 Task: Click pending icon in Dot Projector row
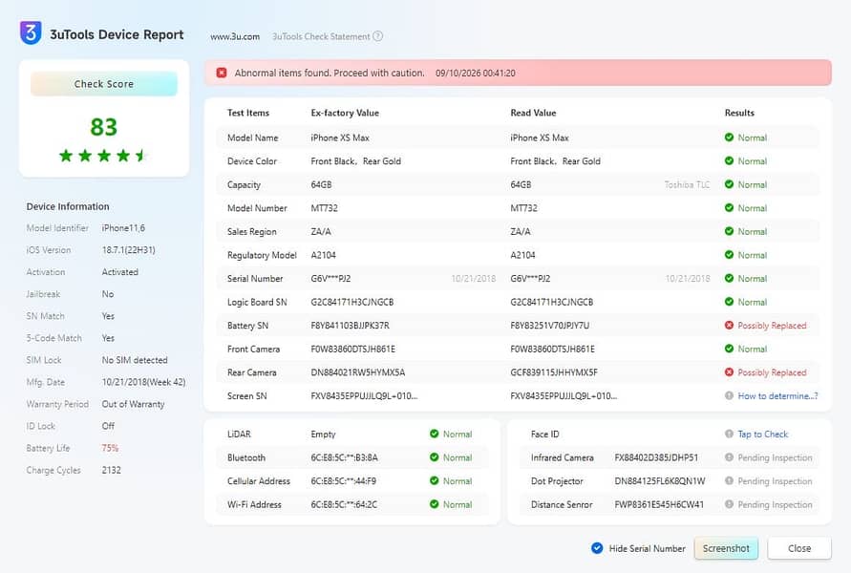[729, 480]
